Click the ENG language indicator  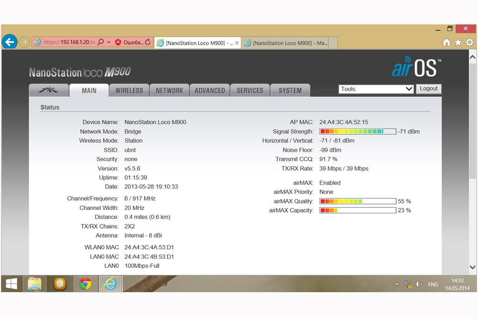(x=433, y=284)
